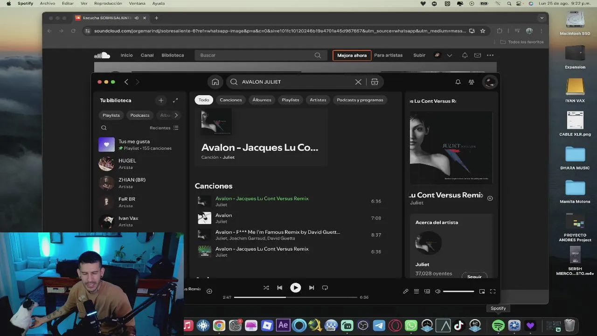Select Podcasts y programas filter

click(360, 100)
